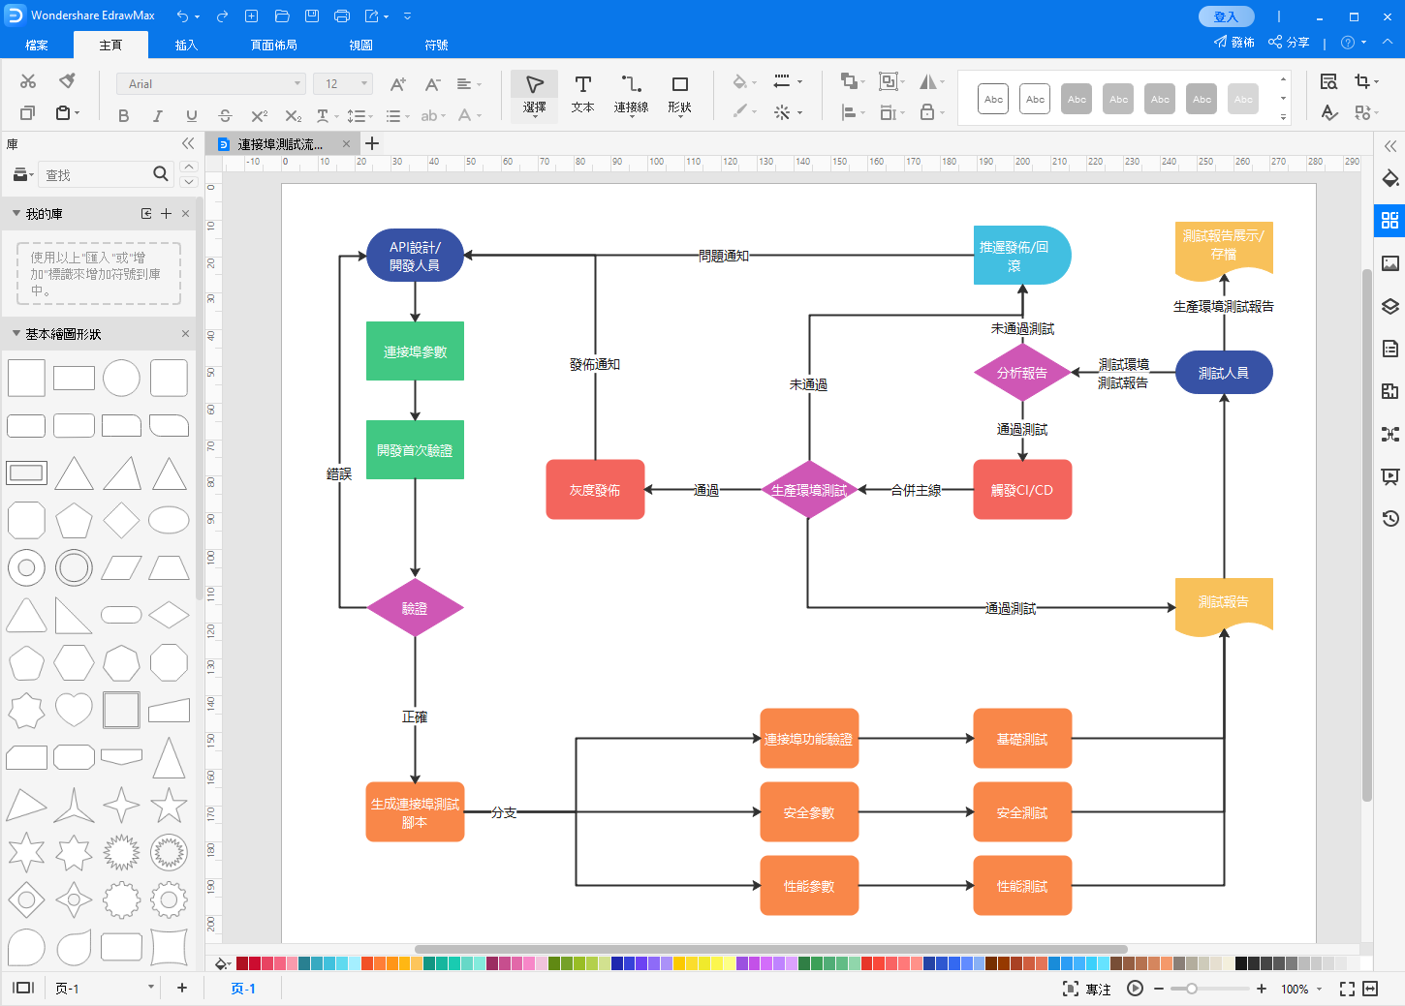
Task: Click the cut scissors icon
Action: (28, 81)
